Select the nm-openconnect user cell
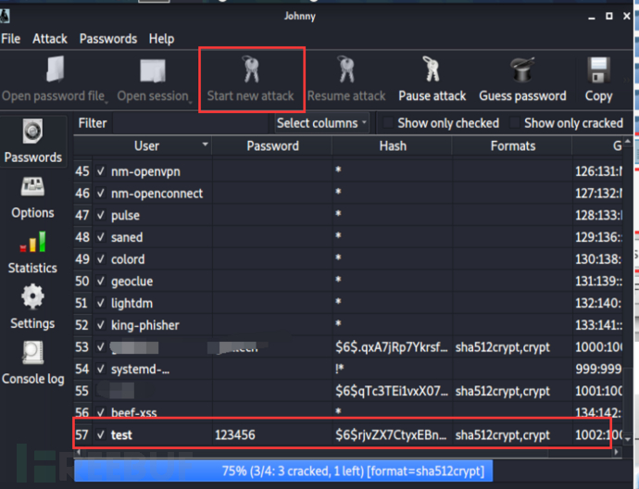639x489 pixels. (153, 194)
